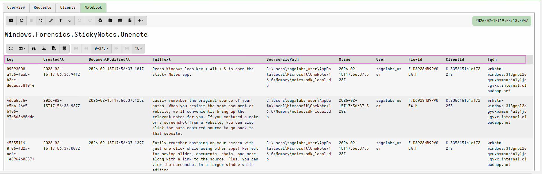The image size is (542, 174).
Task: Switch to the Overview tab
Action: click(16, 8)
